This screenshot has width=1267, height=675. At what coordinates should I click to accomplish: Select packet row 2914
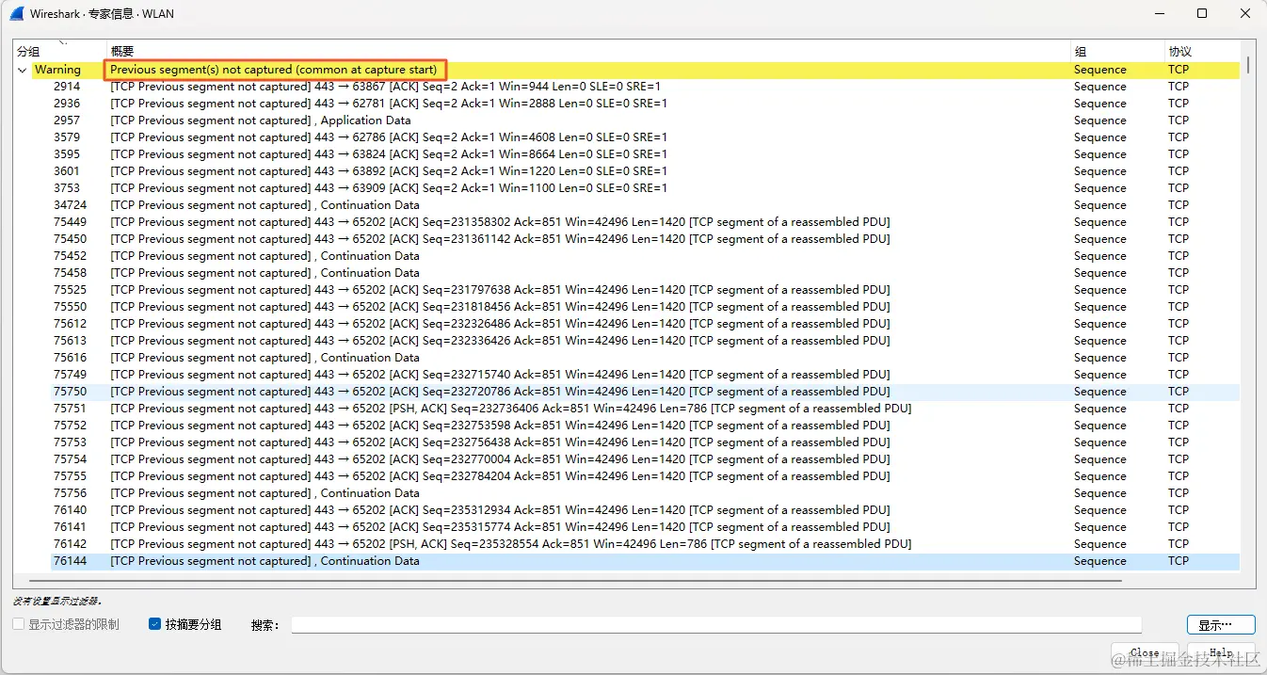click(x=645, y=87)
